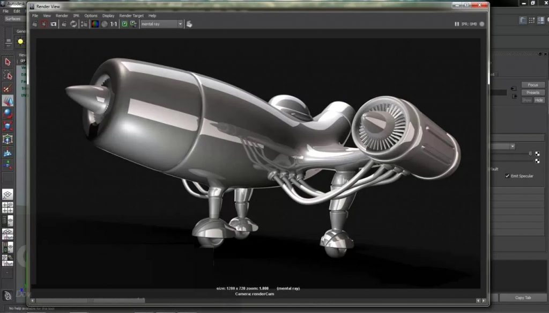
Task: Click Snapshot camera icon
Action: tap(53, 24)
